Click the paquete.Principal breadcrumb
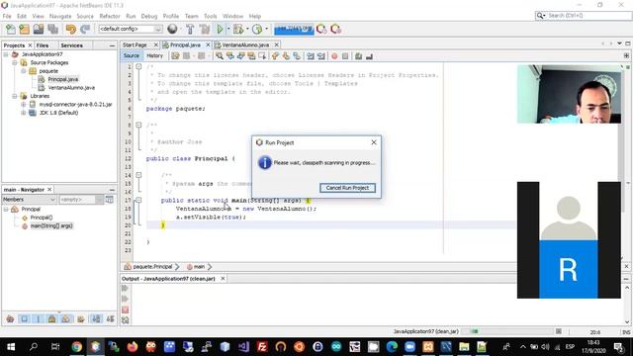This screenshot has width=633, height=356. [152, 267]
